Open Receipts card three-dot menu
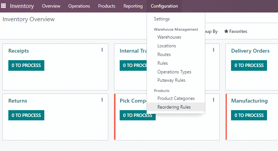Screen dimensions: 278x151 102,50
